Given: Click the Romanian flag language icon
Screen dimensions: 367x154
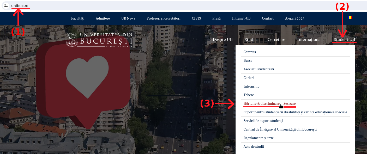Looking at the screenshot, I should pyautogui.click(x=350, y=17).
